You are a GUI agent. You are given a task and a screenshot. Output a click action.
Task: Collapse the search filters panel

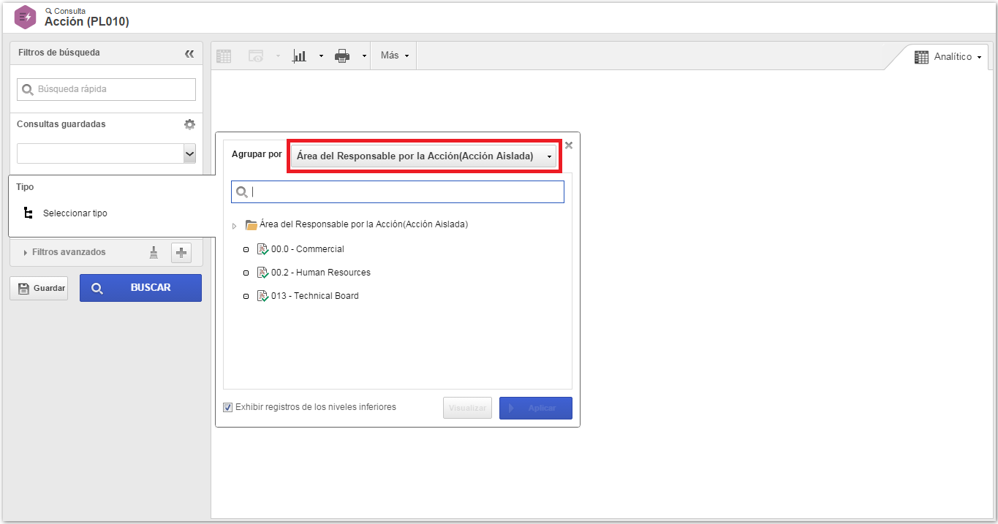point(189,53)
